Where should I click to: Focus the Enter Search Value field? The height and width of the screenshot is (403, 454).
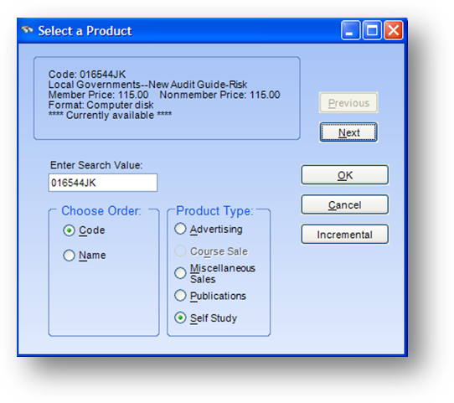point(103,183)
